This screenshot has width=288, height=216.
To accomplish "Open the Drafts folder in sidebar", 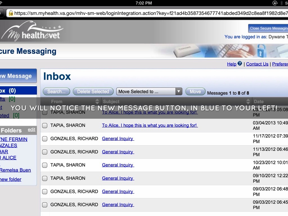I will (3, 99).
